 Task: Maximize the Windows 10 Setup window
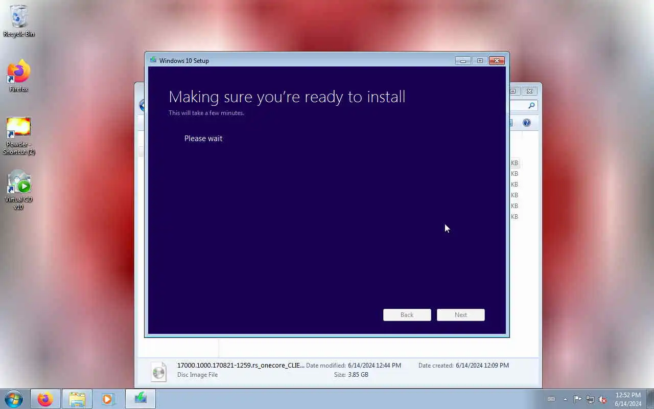pyautogui.click(x=480, y=60)
